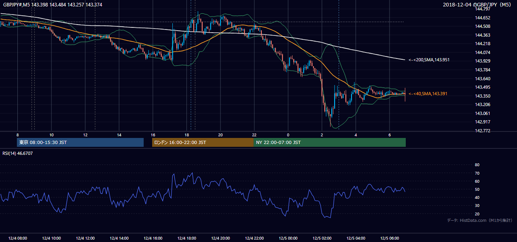Screen dimensions: 517x242
Task: Click RSI scale label 30
Action: [477, 206]
